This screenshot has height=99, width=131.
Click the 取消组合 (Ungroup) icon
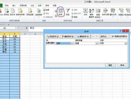(x=128, y=13)
